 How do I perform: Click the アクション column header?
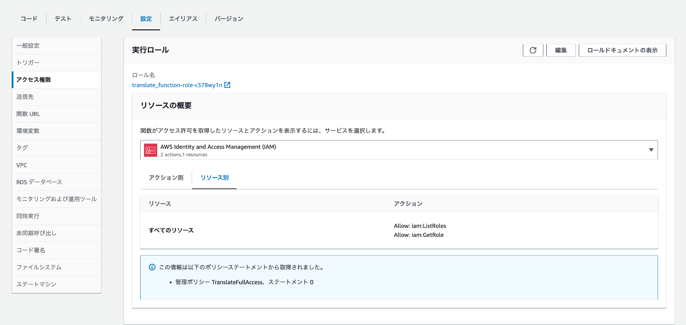point(408,204)
